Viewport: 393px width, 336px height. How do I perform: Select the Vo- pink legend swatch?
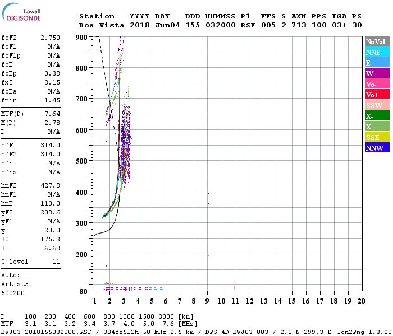pyautogui.click(x=377, y=84)
